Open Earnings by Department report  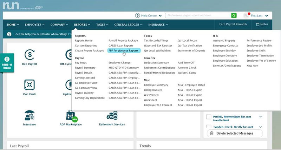90,98
